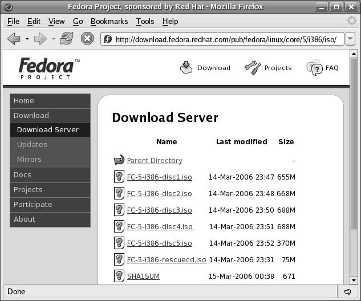Download FC-5-i386-disc3.iso link
Viewport: 361px width, 301px height.
click(x=160, y=210)
